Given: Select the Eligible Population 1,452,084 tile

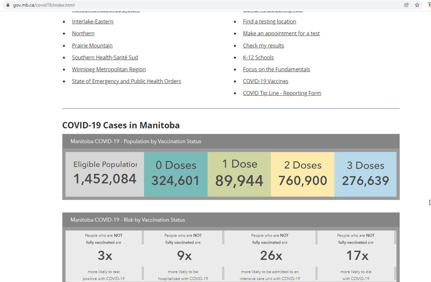Looking at the screenshot, I should click(105, 174).
